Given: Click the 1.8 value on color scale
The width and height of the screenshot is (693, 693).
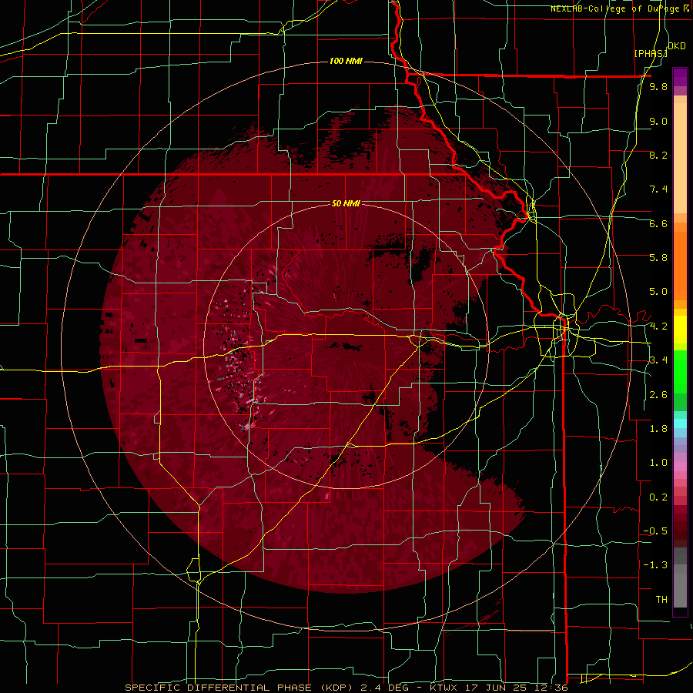Looking at the screenshot, I should click(658, 429).
